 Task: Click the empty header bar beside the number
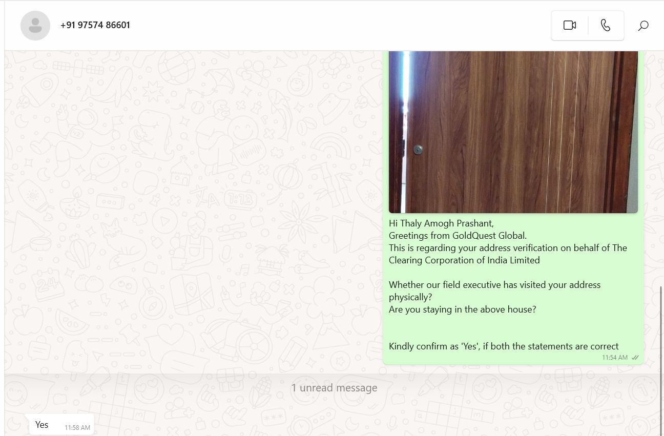click(338, 25)
